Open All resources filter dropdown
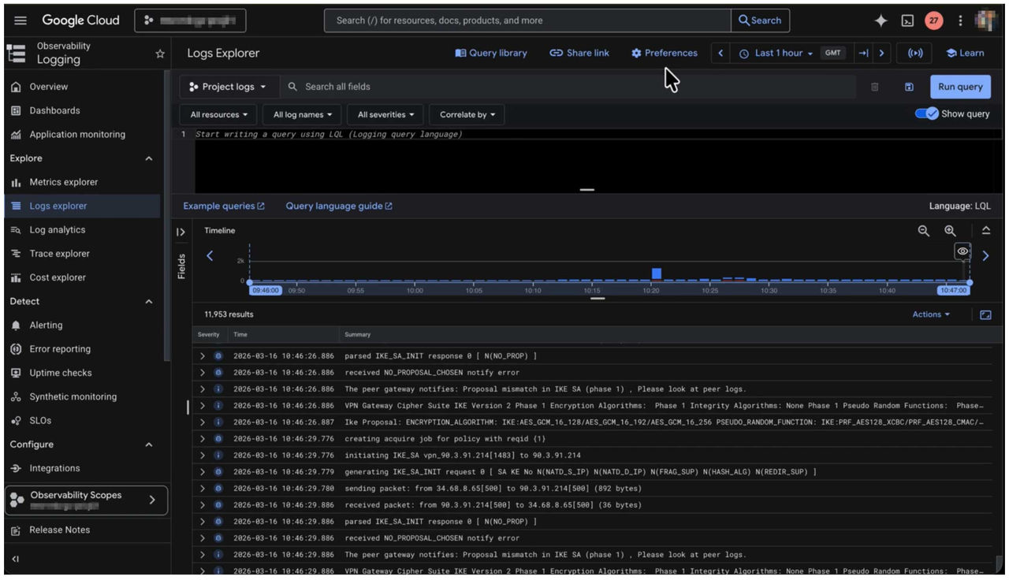 click(218, 114)
